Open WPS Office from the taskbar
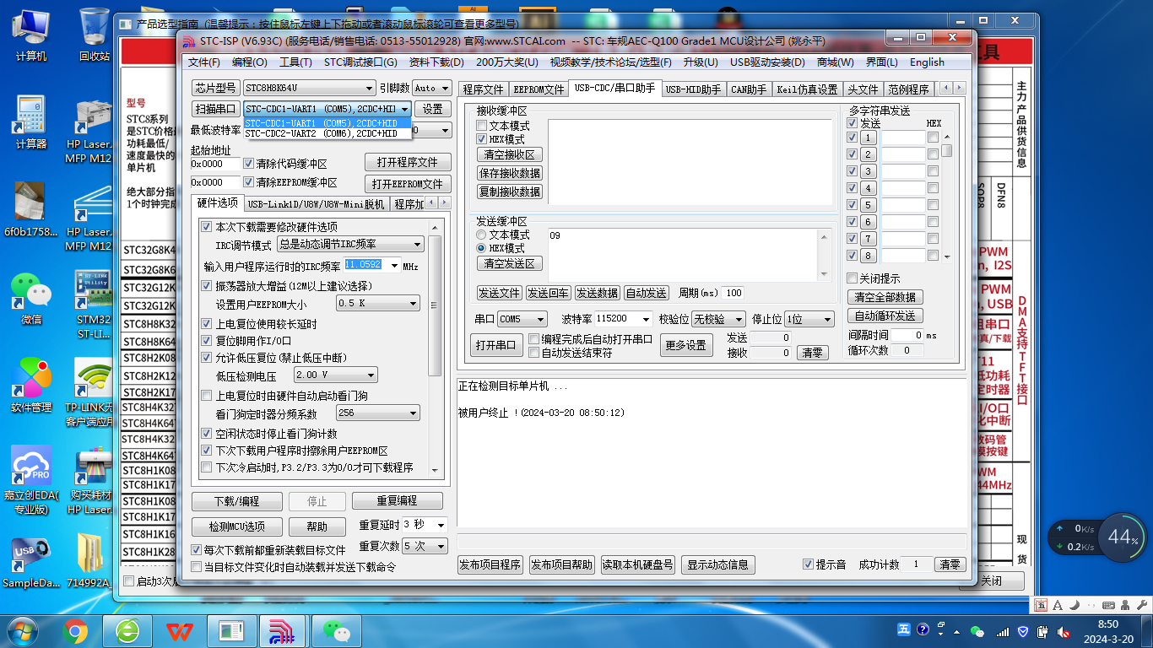 tap(179, 630)
